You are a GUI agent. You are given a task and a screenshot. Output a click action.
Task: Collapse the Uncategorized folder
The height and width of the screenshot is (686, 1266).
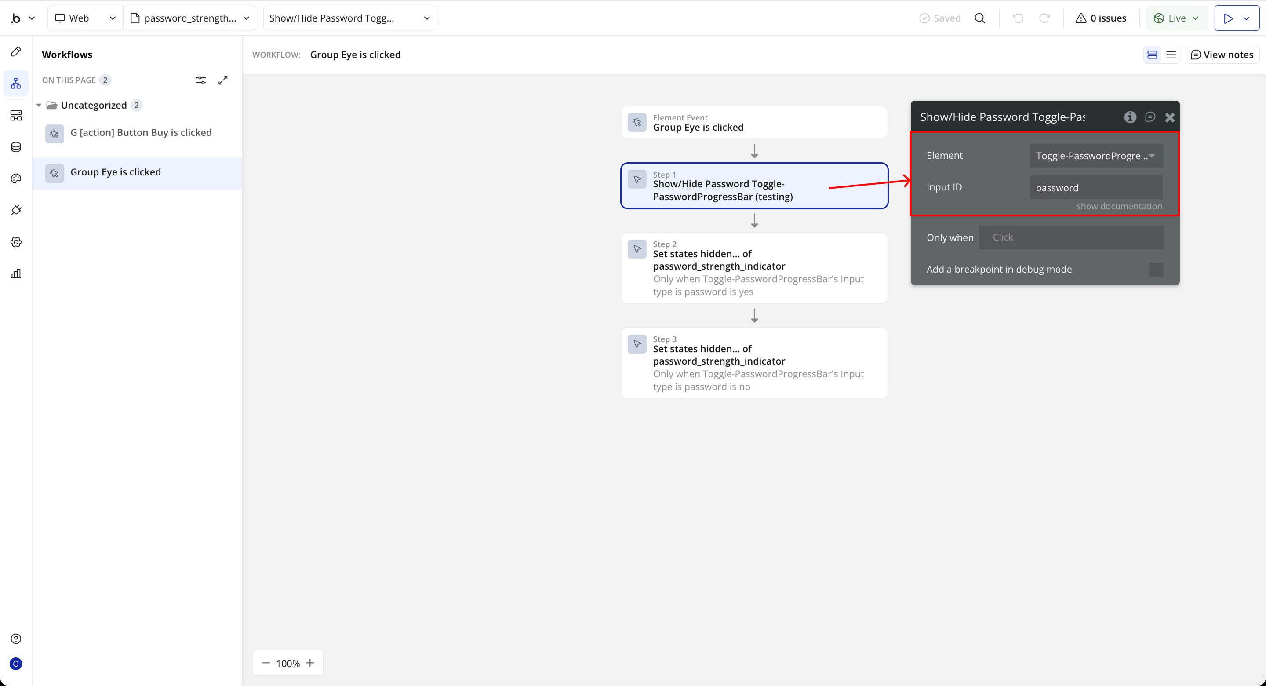(39, 105)
